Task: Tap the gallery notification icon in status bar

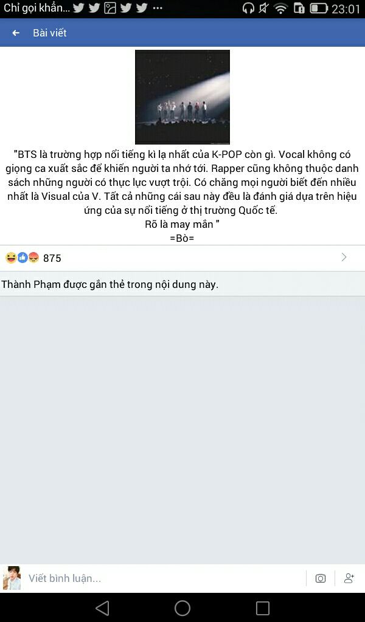Action: 110,9
